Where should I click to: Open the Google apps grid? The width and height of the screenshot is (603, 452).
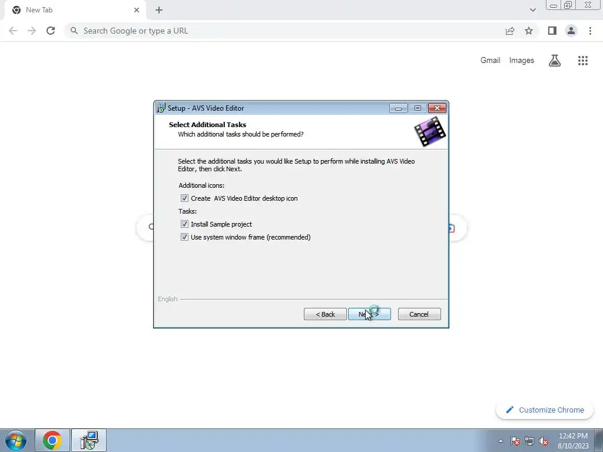[582, 61]
